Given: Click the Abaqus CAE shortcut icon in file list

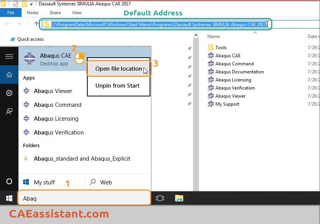Looking at the screenshot, I should pyautogui.click(x=211, y=55).
